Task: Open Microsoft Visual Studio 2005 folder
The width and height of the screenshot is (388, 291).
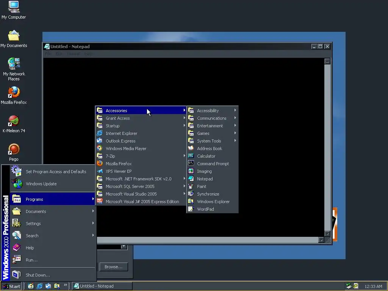Action: click(141, 194)
